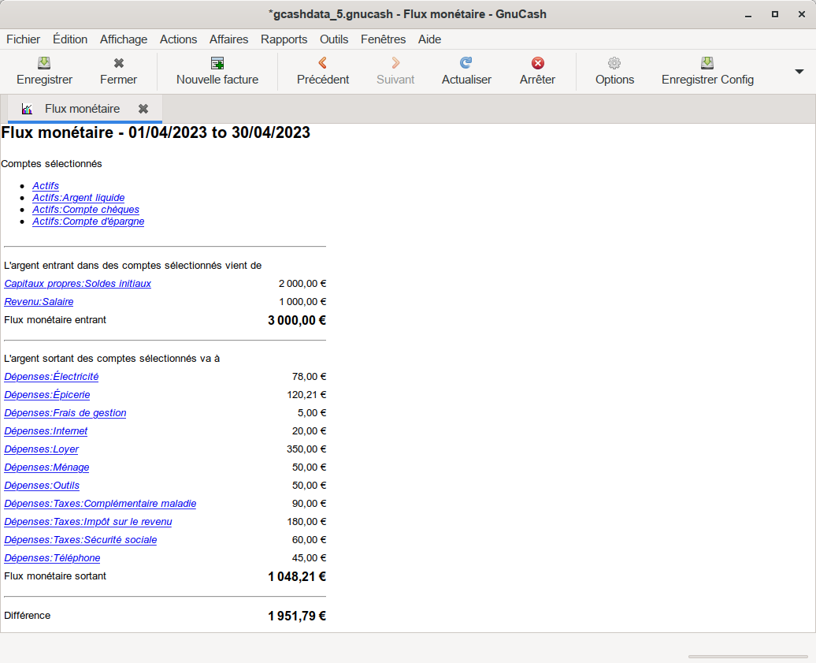Image resolution: width=816 pixels, height=663 pixels.
Task: Go back using the Précédent arrow
Action: (322, 64)
